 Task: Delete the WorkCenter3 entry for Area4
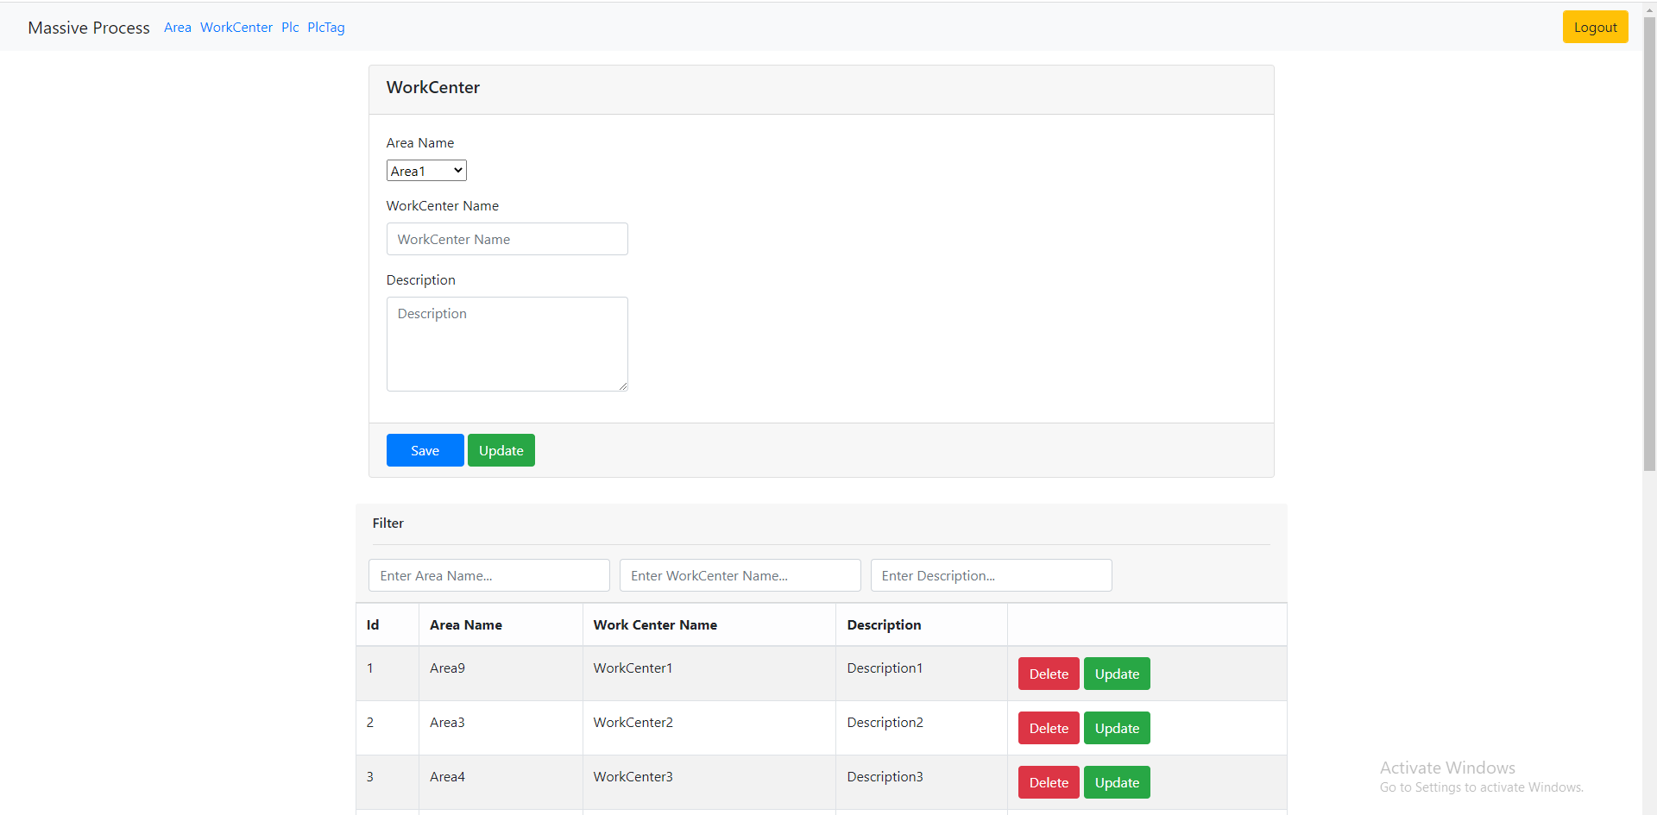click(x=1048, y=781)
